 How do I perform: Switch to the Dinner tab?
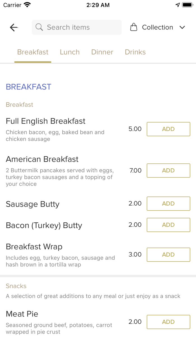(x=102, y=52)
